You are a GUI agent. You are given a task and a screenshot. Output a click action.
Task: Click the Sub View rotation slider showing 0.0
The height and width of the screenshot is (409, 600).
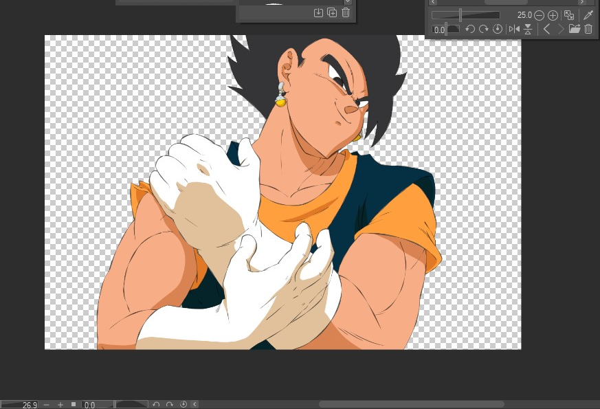click(445, 29)
